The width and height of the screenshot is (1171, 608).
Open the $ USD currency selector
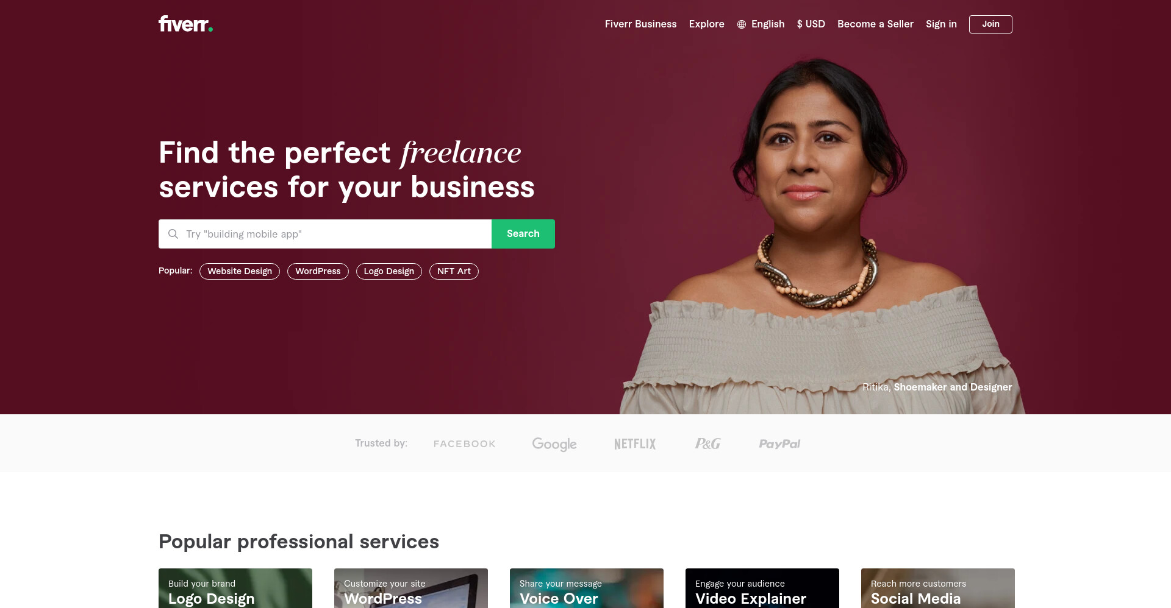(811, 24)
